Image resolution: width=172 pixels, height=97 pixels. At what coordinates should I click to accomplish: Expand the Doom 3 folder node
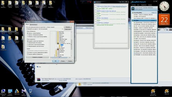(x=56, y=35)
